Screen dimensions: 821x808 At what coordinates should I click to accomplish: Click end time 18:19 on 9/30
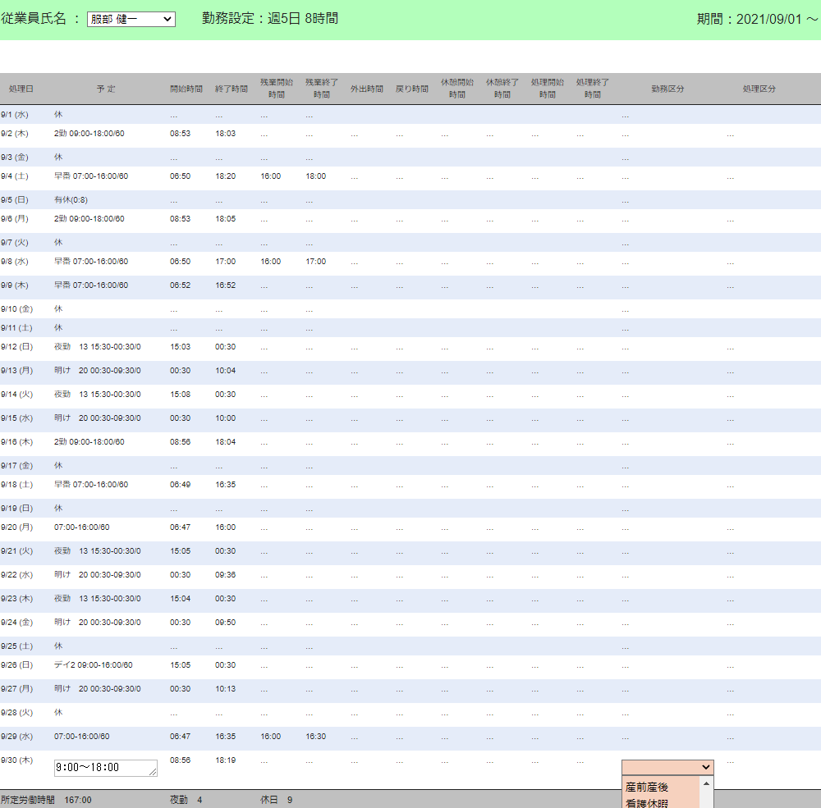click(225, 760)
